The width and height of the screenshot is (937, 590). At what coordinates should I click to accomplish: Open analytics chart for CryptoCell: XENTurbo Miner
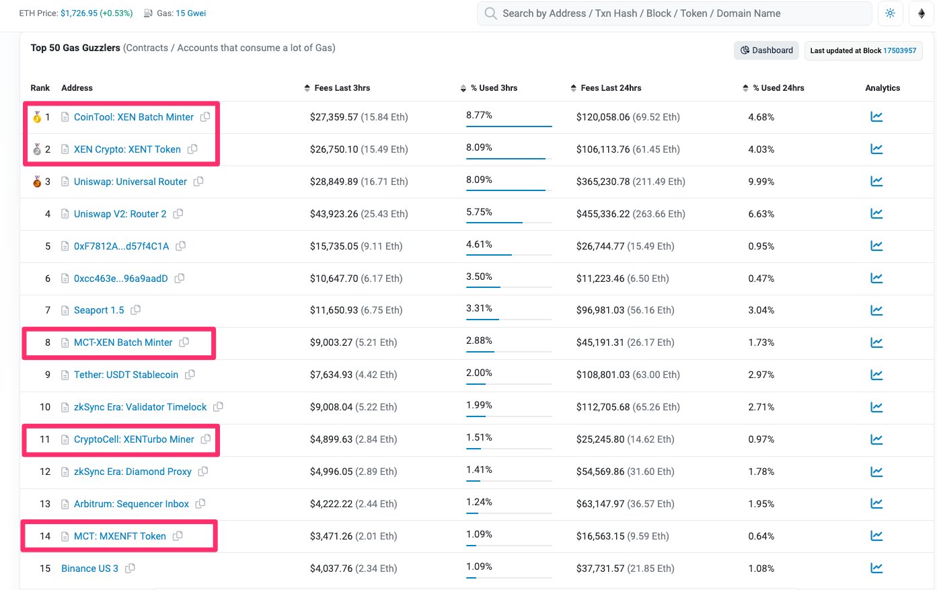tap(876, 439)
